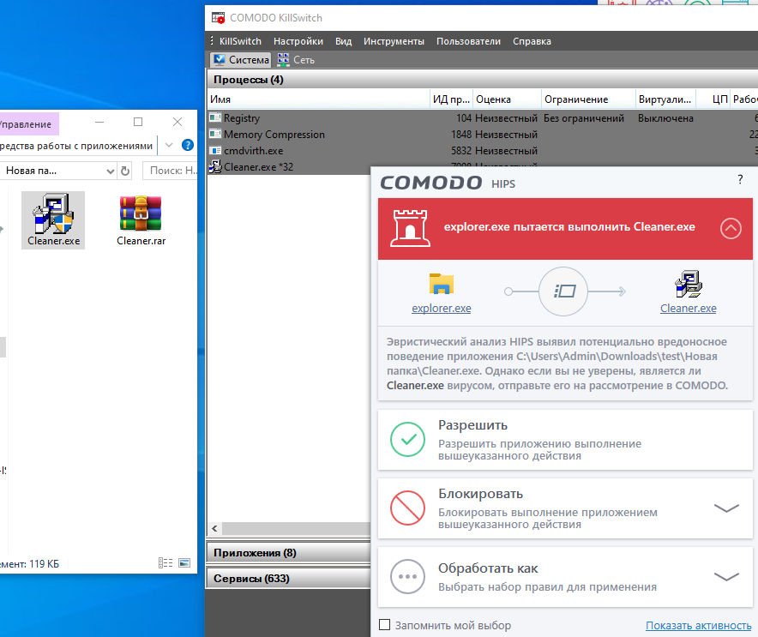Viewport: 758px width, 637px height.
Task: Open the explorer.exe link in alert
Action: point(441,309)
